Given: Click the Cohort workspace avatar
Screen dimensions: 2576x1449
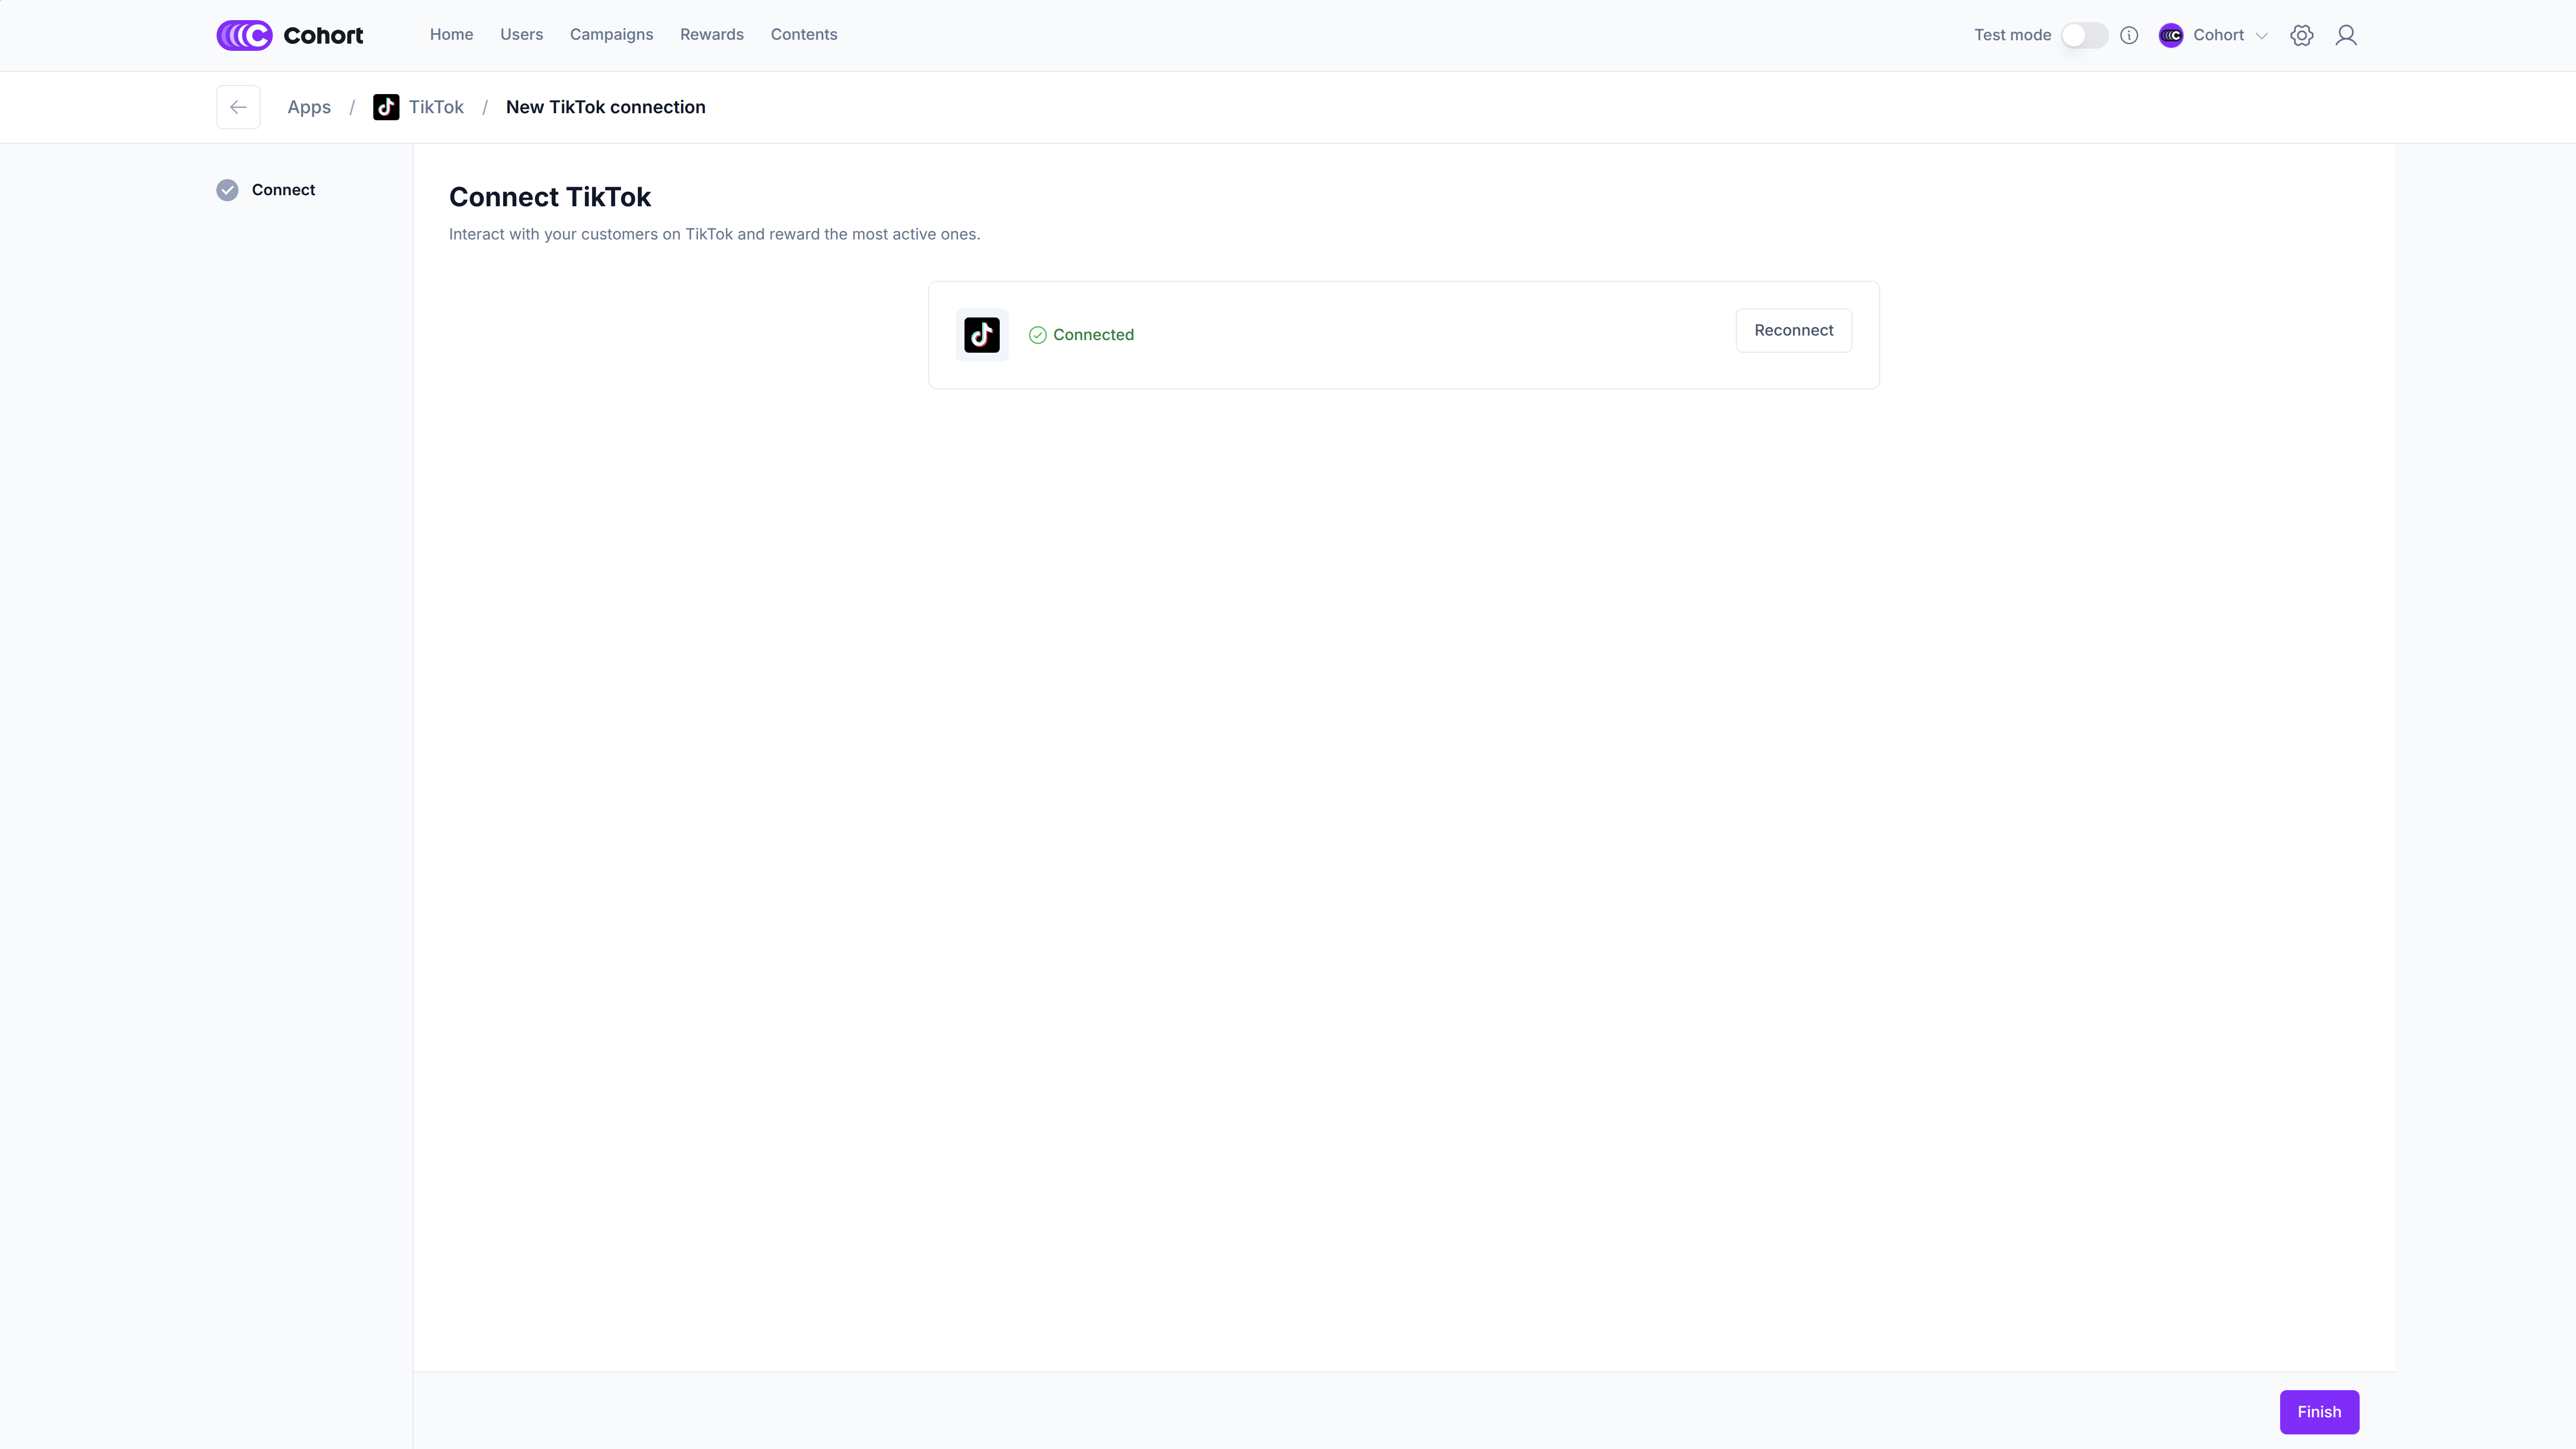Looking at the screenshot, I should 2171,35.
